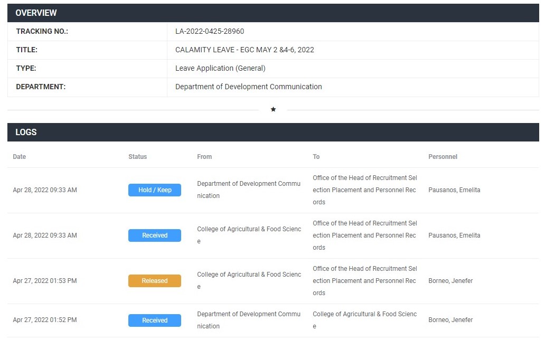Click the Department of Development Communication overview value
This screenshot has width=545, height=340.
click(x=248, y=87)
